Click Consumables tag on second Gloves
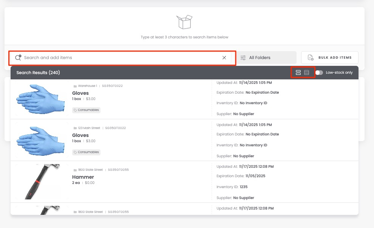374x228 pixels. [x=87, y=152]
